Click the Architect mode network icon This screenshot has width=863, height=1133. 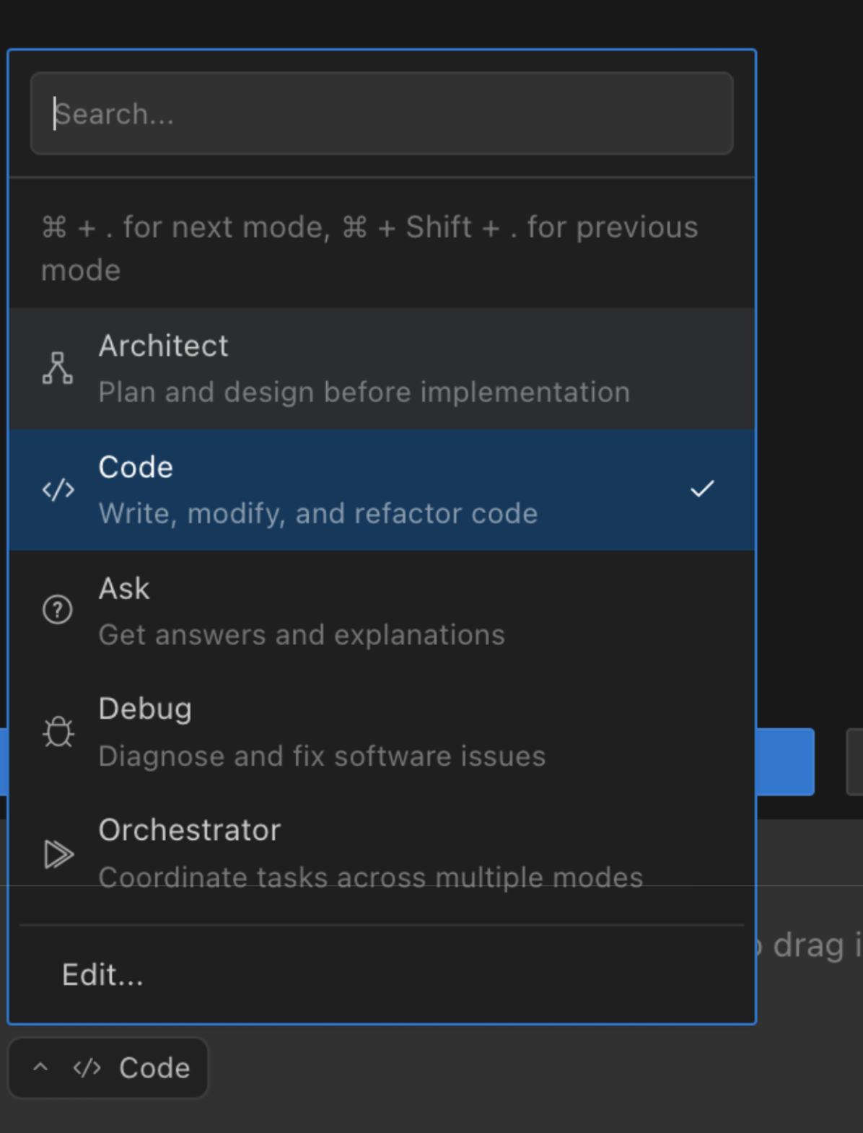click(x=58, y=368)
